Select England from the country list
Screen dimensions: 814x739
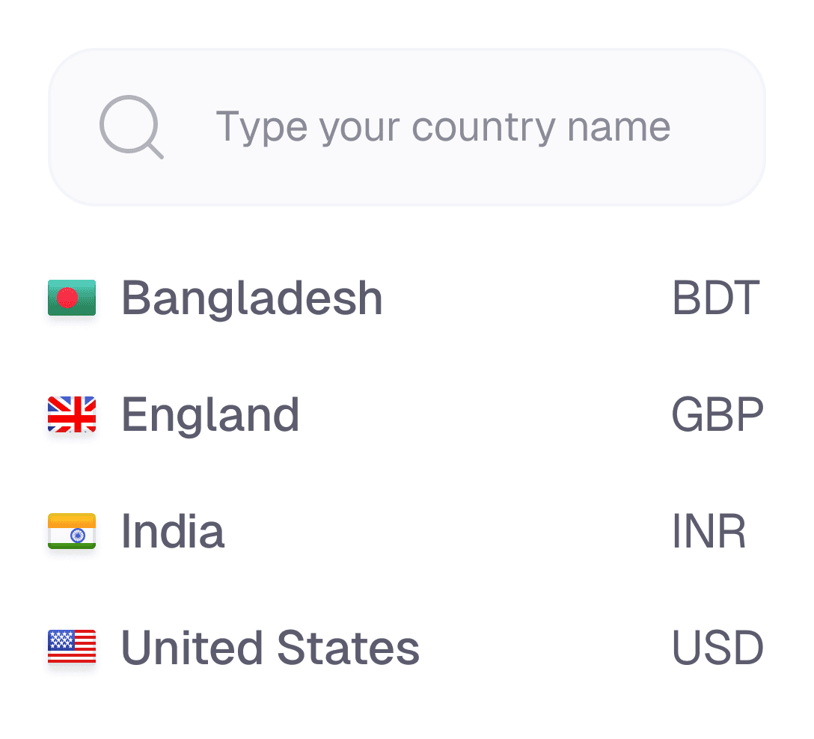pyautogui.click(x=210, y=414)
